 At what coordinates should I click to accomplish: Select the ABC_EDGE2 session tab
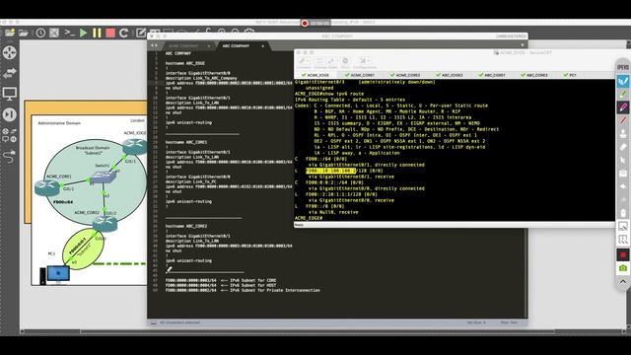point(450,75)
